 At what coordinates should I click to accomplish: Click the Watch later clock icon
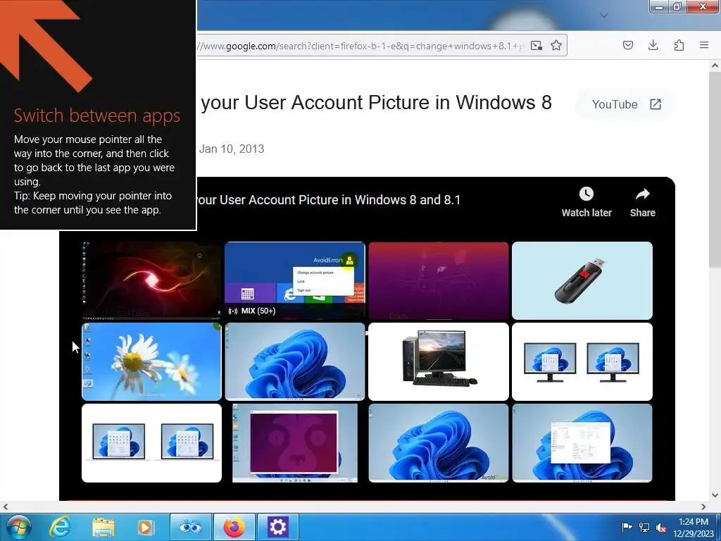pos(587,194)
